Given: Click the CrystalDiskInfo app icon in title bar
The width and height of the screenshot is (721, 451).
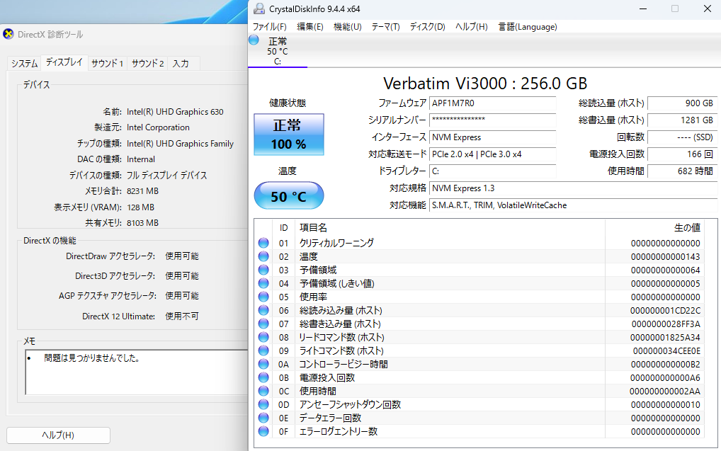Looking at the screenshot, I should click(x=259, y=8).
